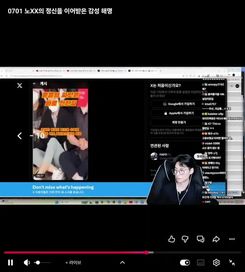The height and width of the screenshot is (272, 245).
Task: Click chat username twostep7141
Action: pos(216,192)
